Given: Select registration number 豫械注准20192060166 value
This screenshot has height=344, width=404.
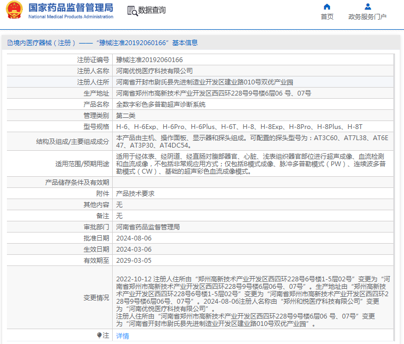Looking at the screenshot, I should click(x=149, y=59).
